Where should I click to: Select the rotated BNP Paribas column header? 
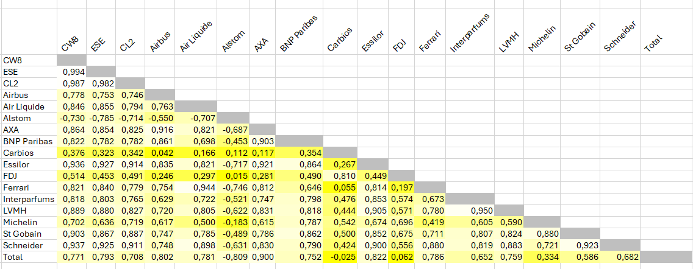click(x=299, y=32)
